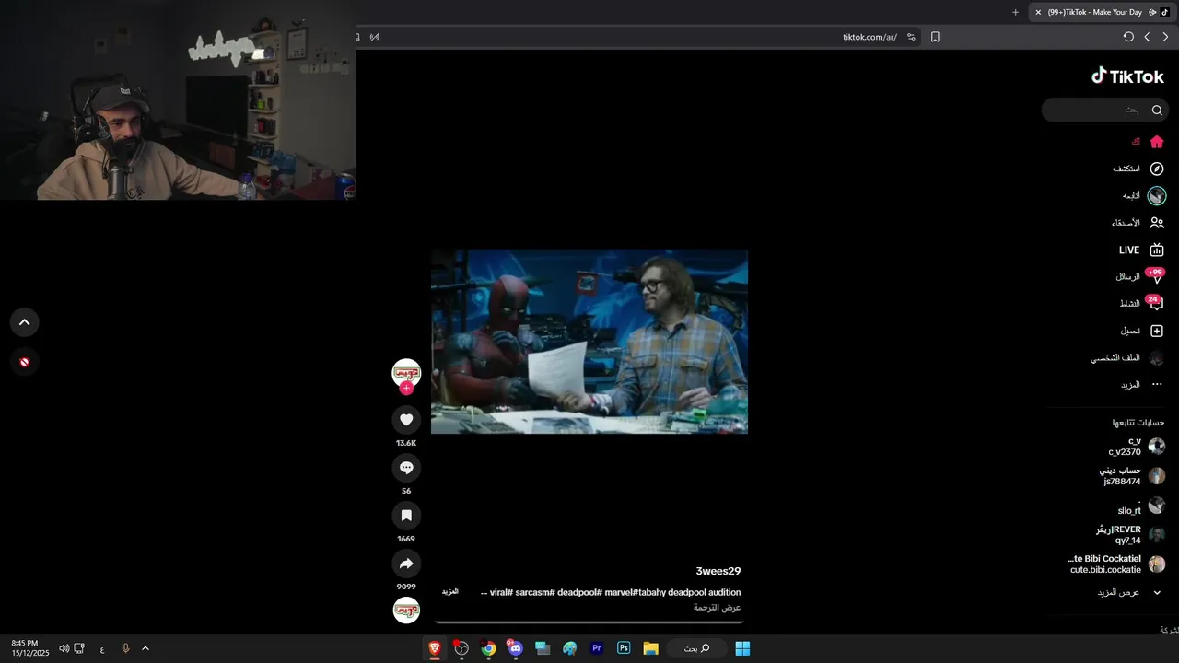Open File Explorer from the taskbar
The height and width of the screenshot is (663, 1179).
pyautogui.click(x=650, y=648)
